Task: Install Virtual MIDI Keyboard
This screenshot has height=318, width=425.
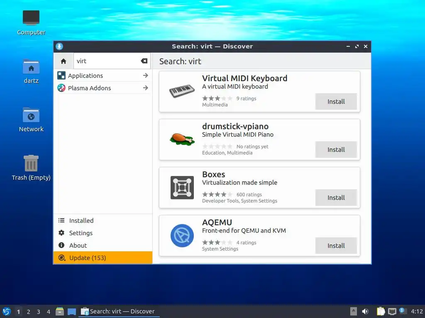Action: coord(336,102)
